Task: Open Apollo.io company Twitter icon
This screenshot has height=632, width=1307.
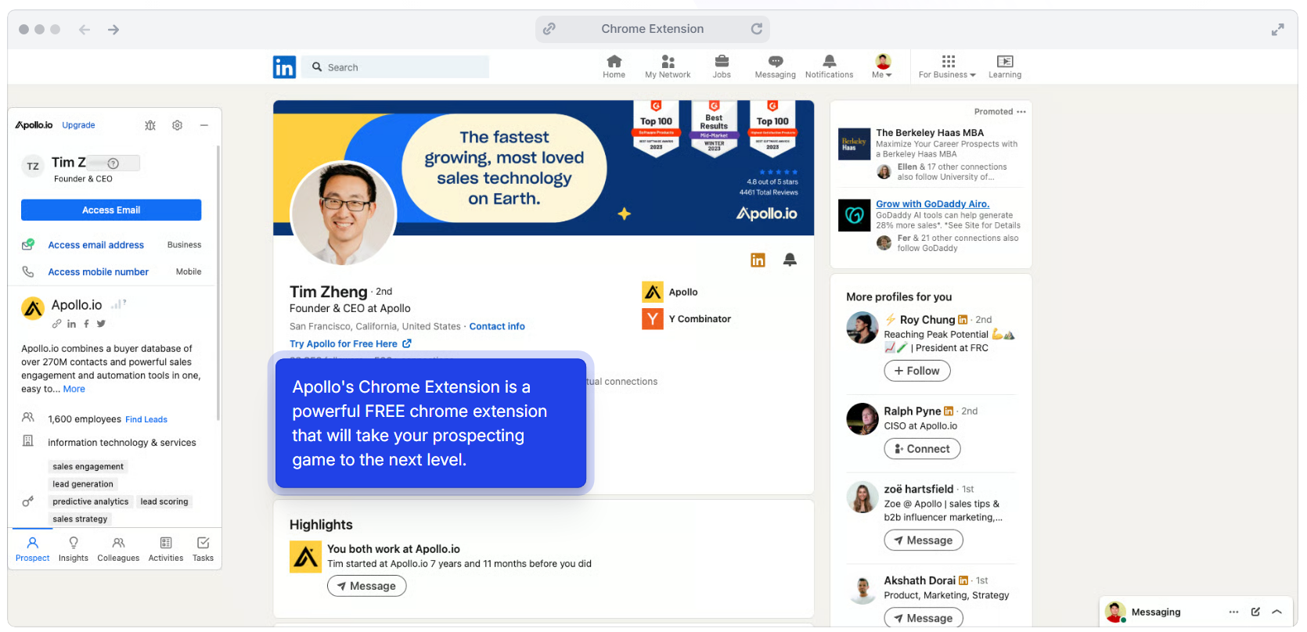Action: click(101, 324)
